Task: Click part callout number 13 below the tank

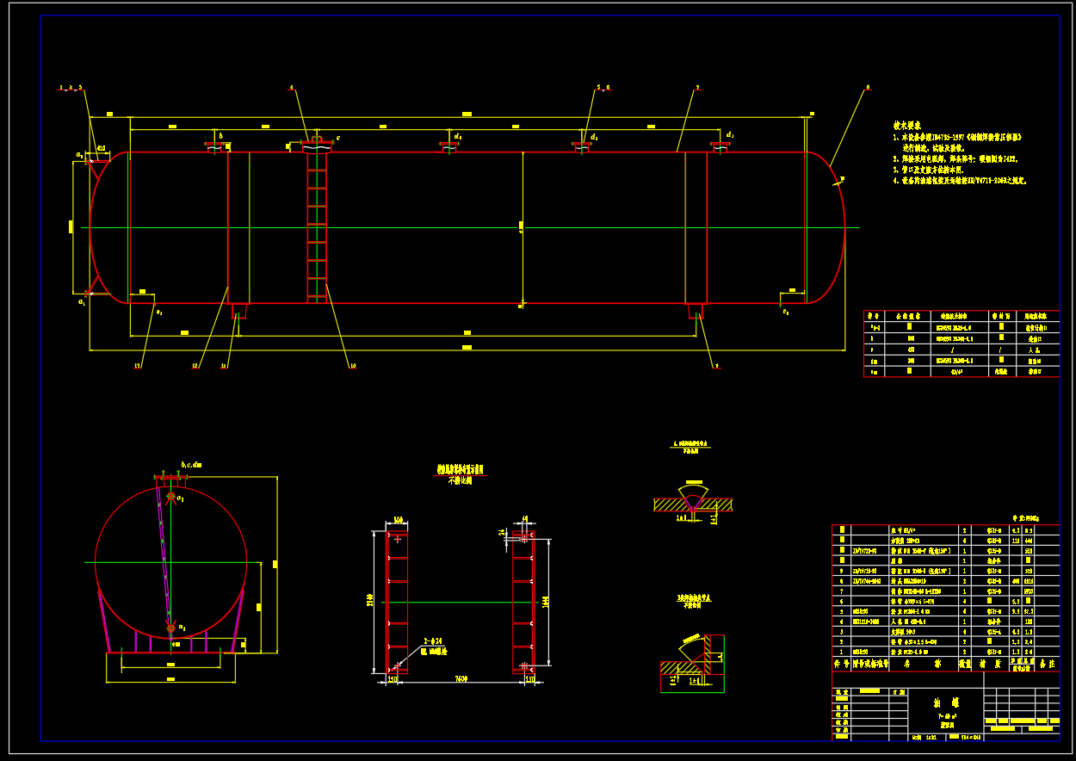Action: click(x=138, y=366)
